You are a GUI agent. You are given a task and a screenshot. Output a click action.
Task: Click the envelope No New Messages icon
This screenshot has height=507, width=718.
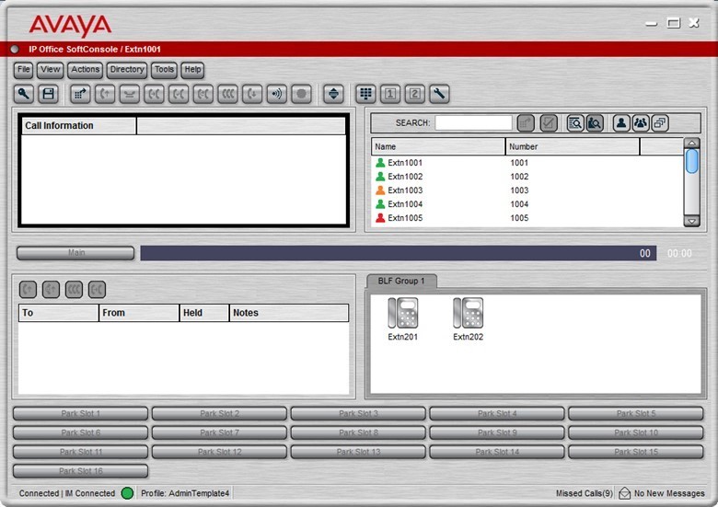click(x=625, y=493)
